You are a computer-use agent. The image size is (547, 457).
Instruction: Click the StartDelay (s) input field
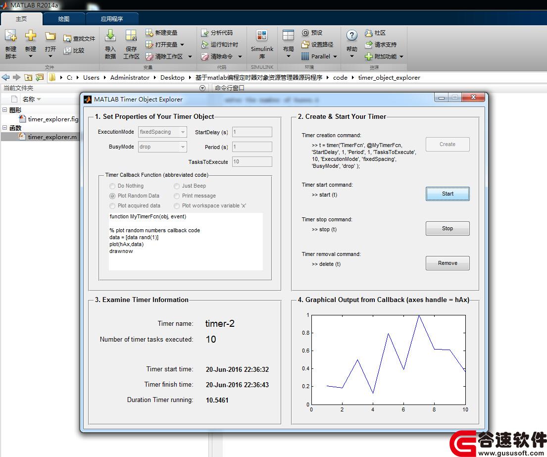[x=252, y=132]
